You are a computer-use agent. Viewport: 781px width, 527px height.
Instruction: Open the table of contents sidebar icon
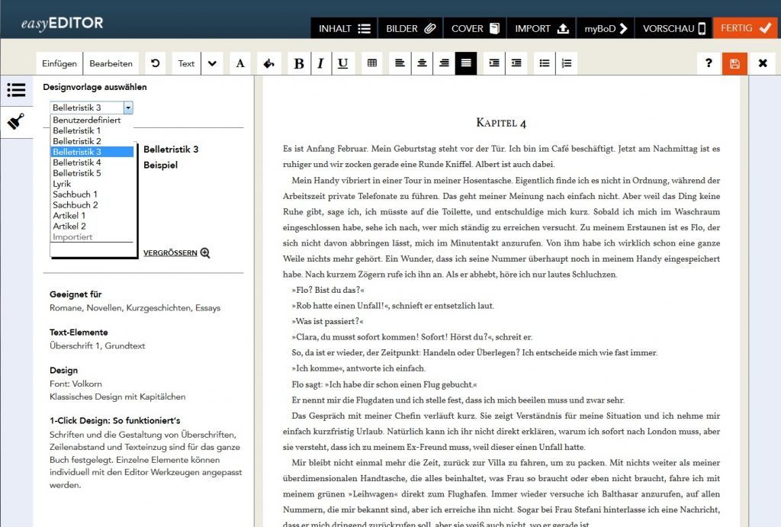pyautogui.click(x=17, y=90)
